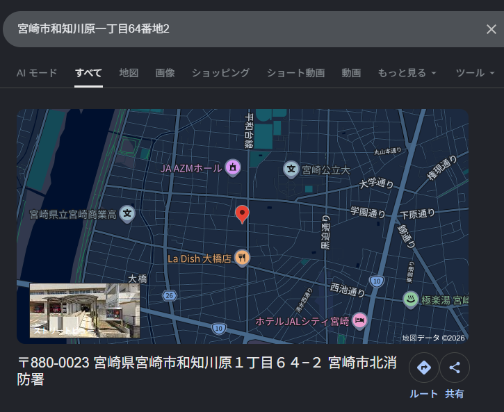Click the red location pin on the map
The image size is (504, 412).
point(242,214)
